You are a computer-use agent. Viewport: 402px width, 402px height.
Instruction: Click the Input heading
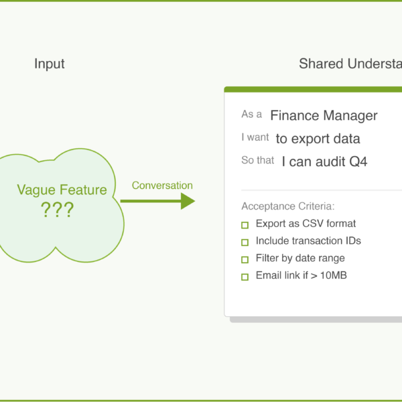click(x=50, y=64)
